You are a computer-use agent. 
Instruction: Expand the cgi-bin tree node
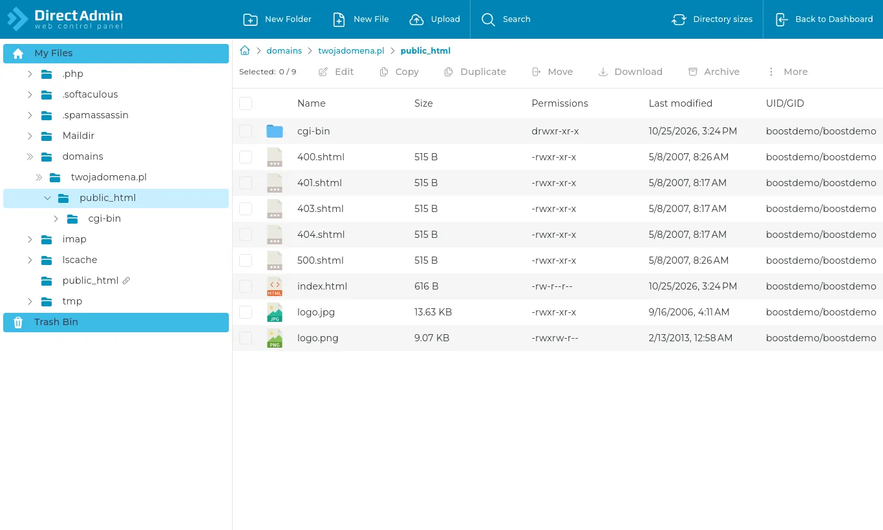click(x=56, y=218)
